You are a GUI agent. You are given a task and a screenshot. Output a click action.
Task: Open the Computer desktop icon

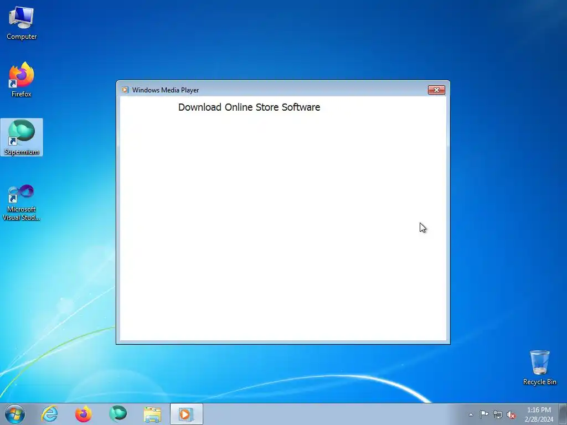[22, 23]
